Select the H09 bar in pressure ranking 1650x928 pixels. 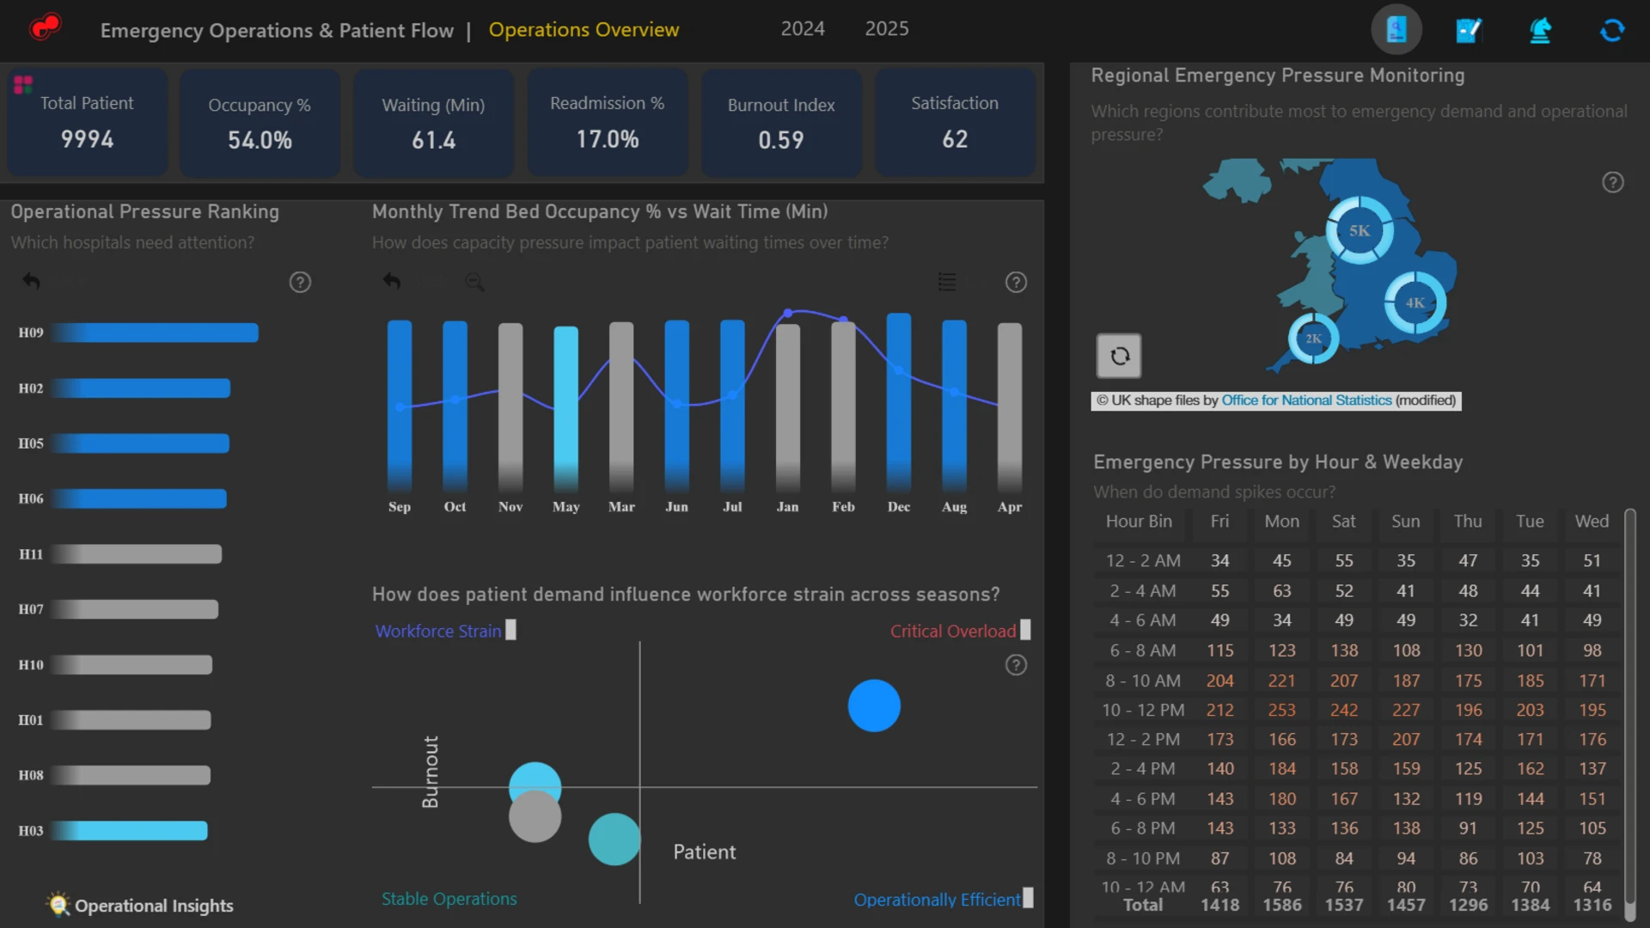tap(155, 333)
